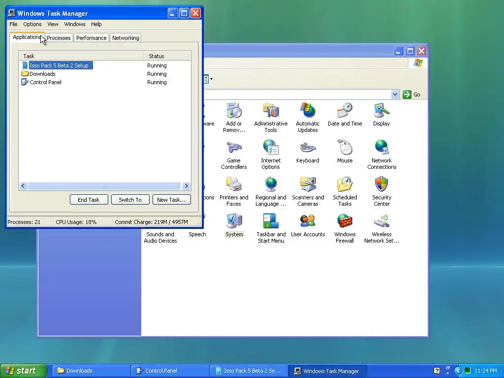
Task: Click the green CPU meter tray icon
Action: click(468, 371)
